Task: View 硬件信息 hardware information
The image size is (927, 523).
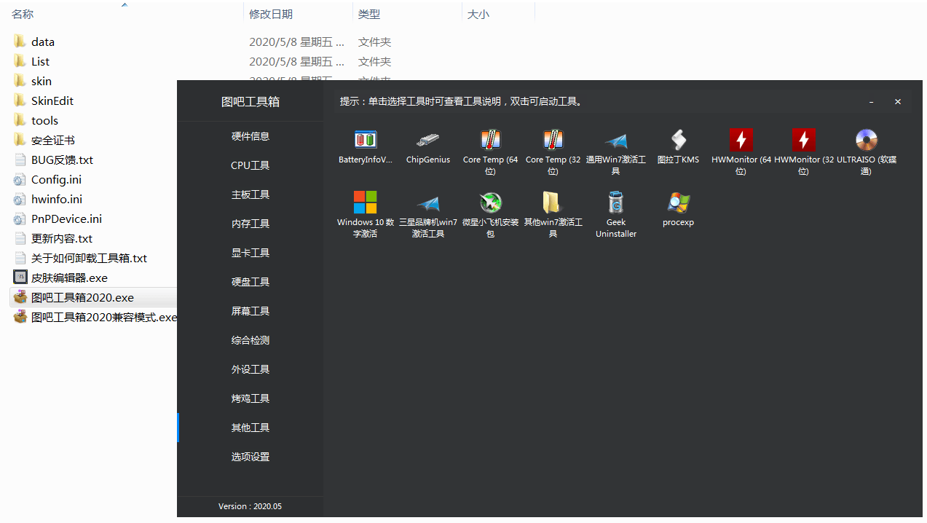Action: pyautogui.click(x=250, y=135)
